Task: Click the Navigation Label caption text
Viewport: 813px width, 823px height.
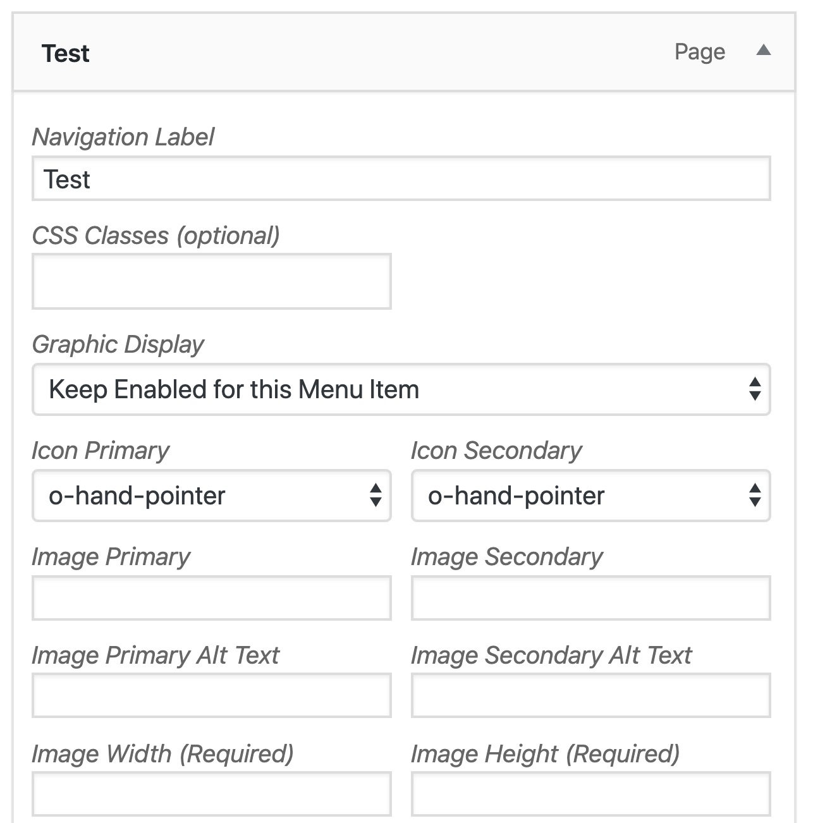Action: [123, 137]
